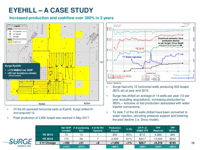Click the GeoScout production chart image
The height and width of the screenshot is (150, 200).
(x=151, y=52)
